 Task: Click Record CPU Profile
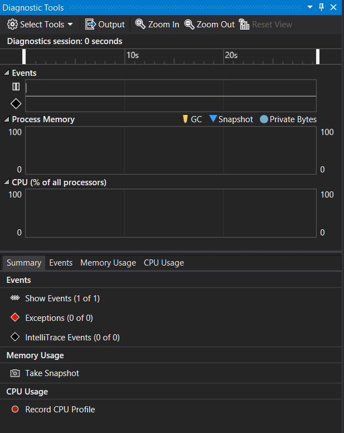(x=60, y=409)
